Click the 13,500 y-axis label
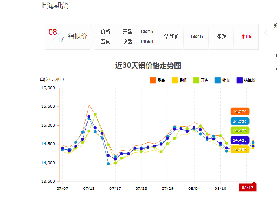 click(48, 181)
